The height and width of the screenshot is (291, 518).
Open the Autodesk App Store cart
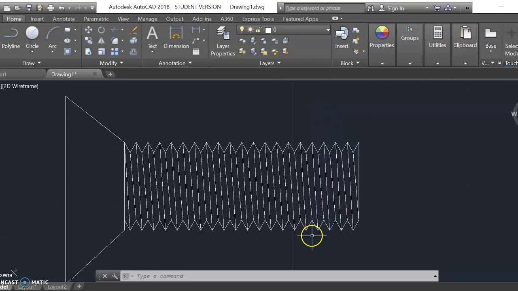(437, 8)
